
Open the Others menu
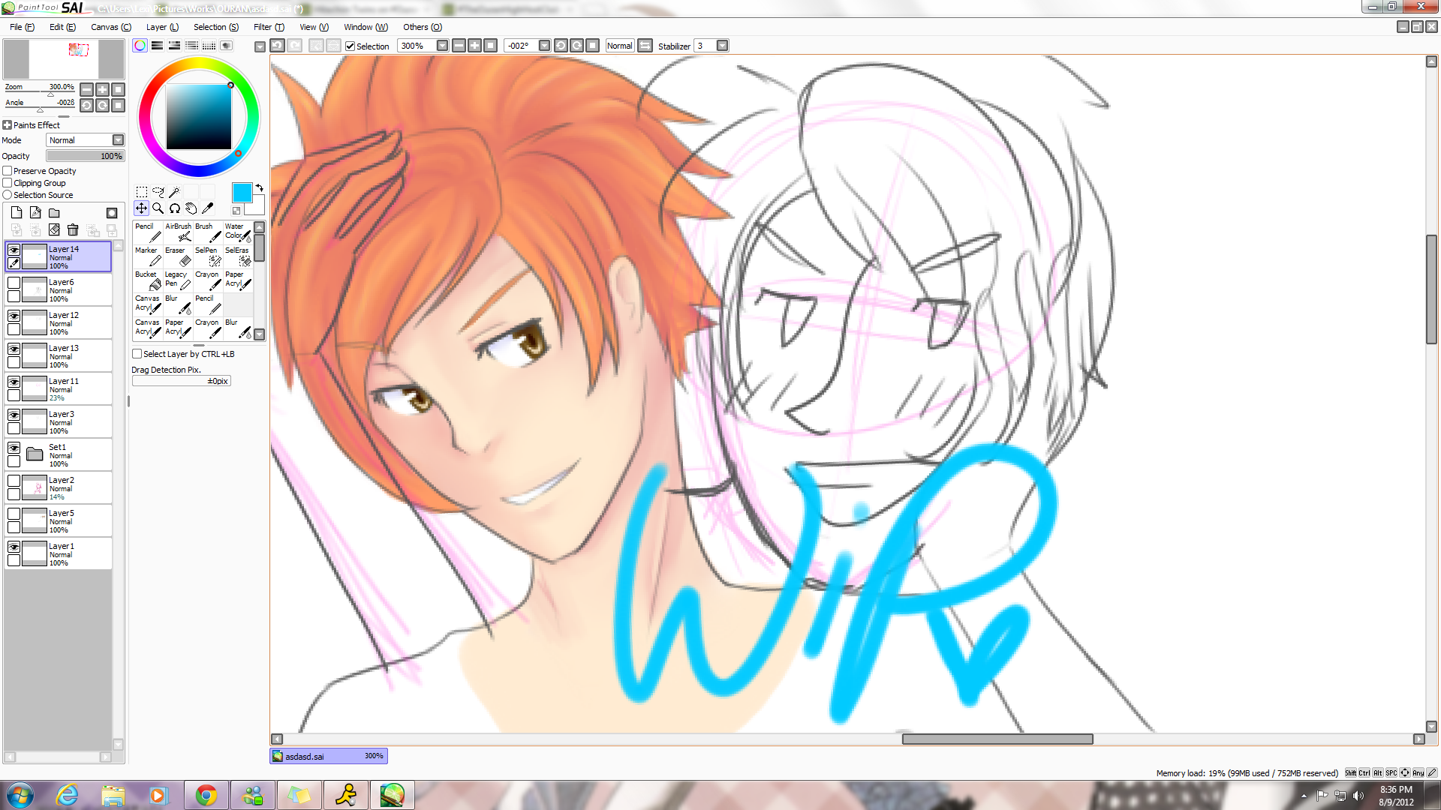tap(423, 27)
